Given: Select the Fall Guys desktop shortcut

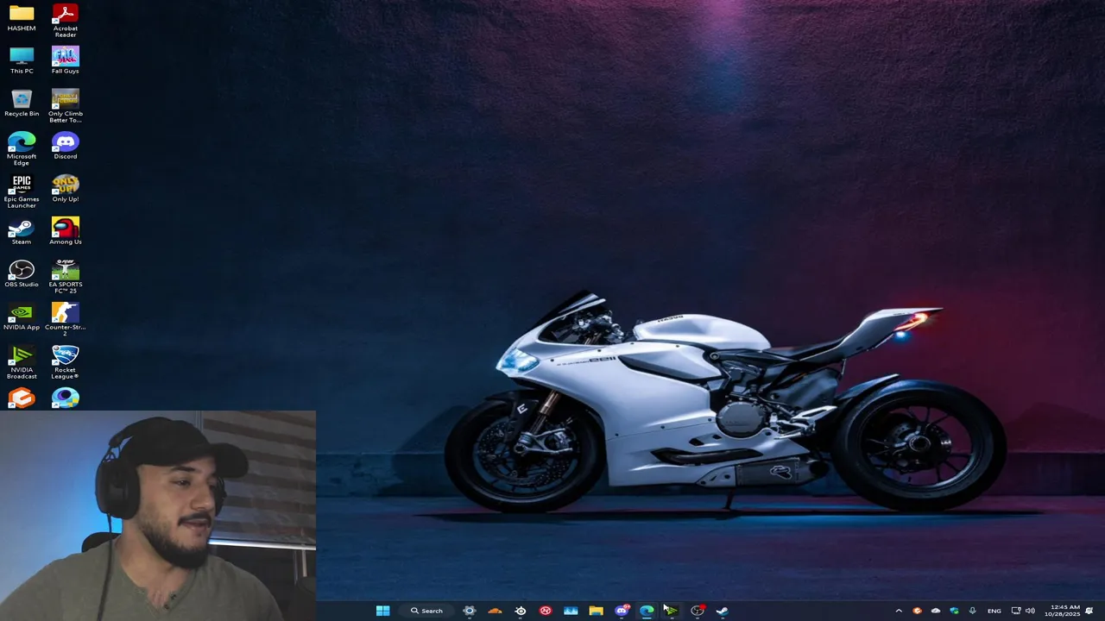Looking at the screenshot, I should [65, 60].
